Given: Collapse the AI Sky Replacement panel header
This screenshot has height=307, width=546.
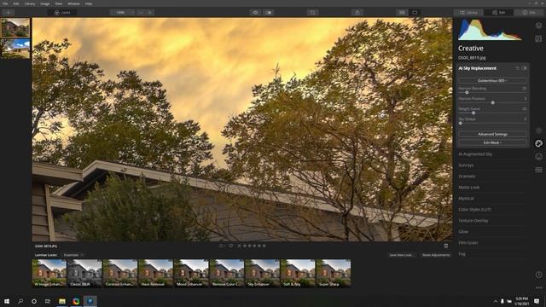Looking at the screenshot, I should [478, 68].
